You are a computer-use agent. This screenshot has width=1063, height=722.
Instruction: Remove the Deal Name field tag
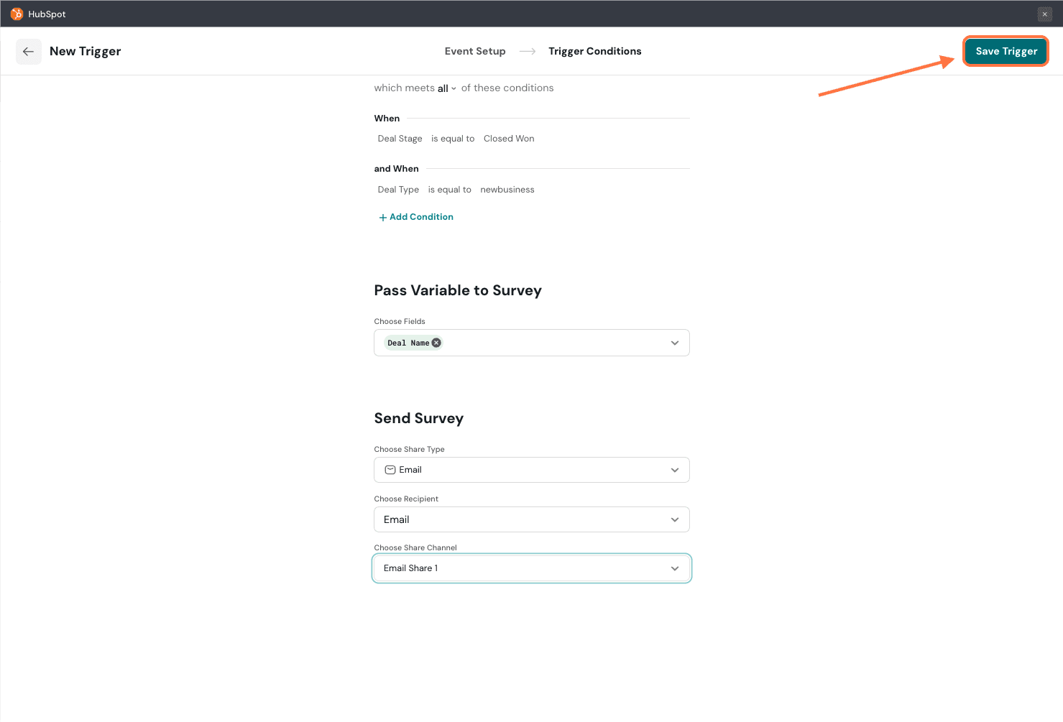click(436, 343)
